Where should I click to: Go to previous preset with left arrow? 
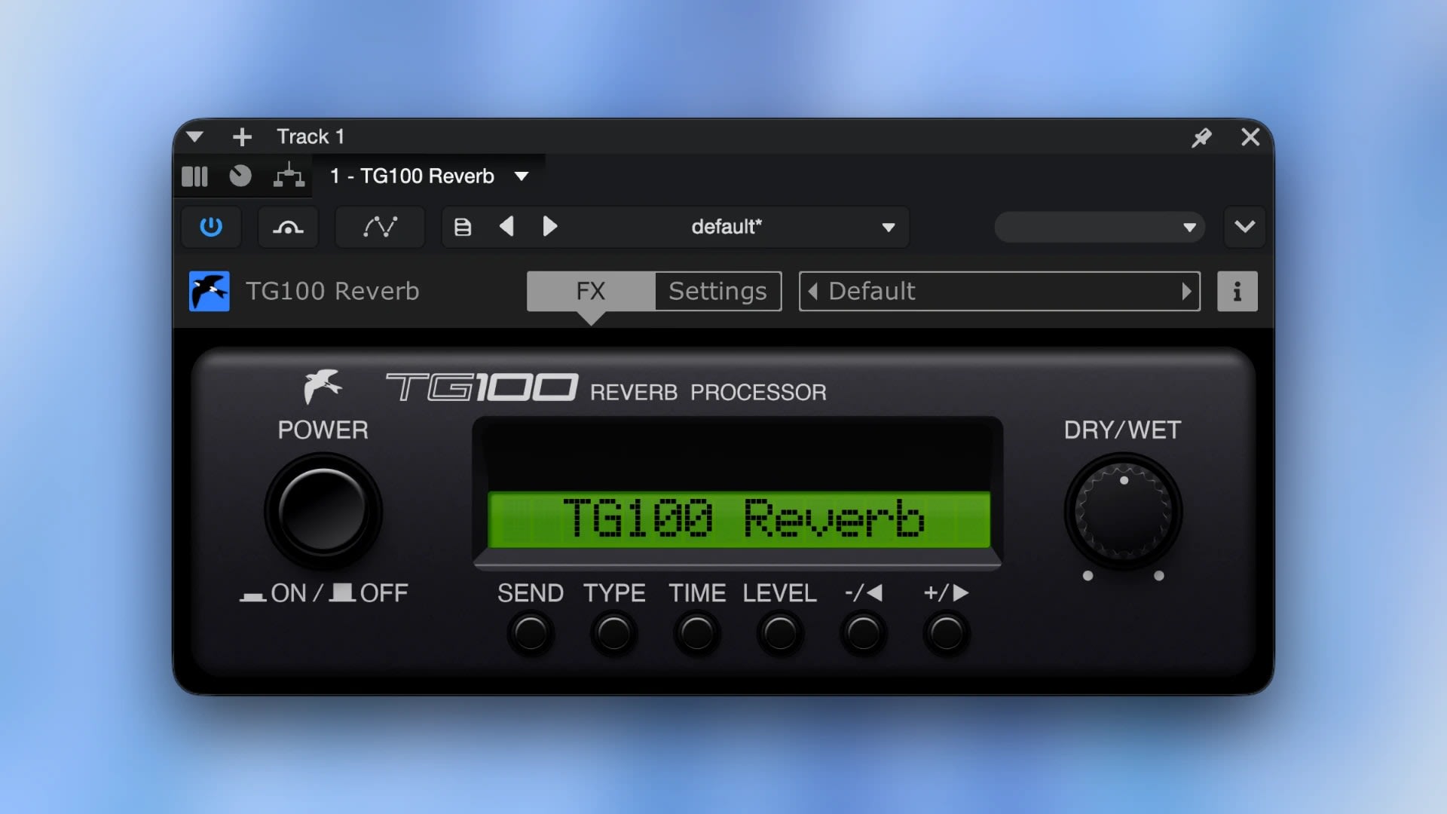click(506, 226)
